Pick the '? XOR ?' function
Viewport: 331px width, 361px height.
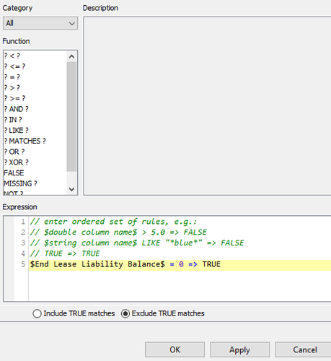coord(35,162)
